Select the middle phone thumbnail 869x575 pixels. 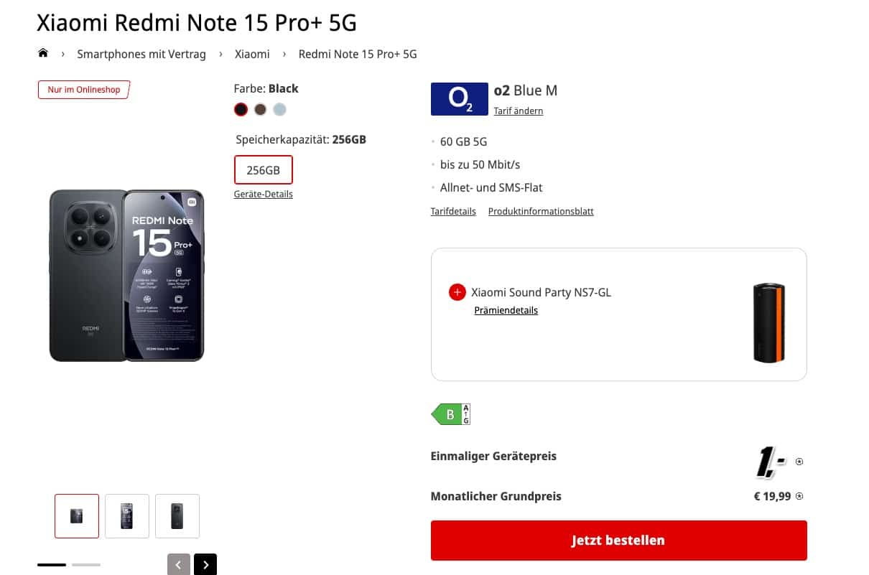[x=126, y=515]
